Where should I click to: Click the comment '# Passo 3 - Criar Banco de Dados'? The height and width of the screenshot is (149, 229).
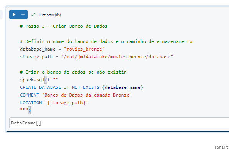tap(64, 26)
